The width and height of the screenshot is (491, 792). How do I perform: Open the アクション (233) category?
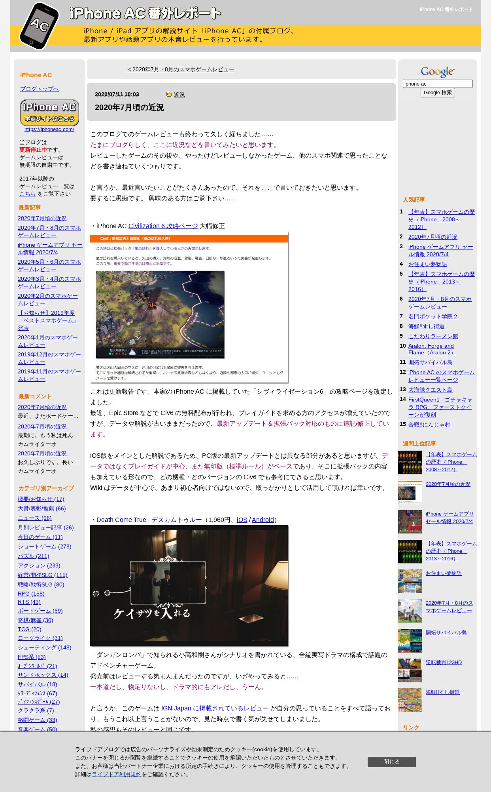[39, 565]
